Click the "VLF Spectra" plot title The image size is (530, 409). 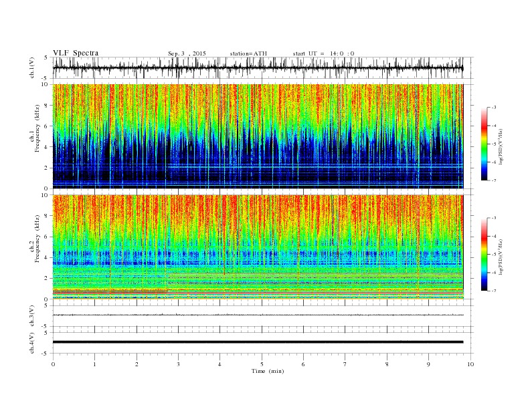[x=76, y=53]
